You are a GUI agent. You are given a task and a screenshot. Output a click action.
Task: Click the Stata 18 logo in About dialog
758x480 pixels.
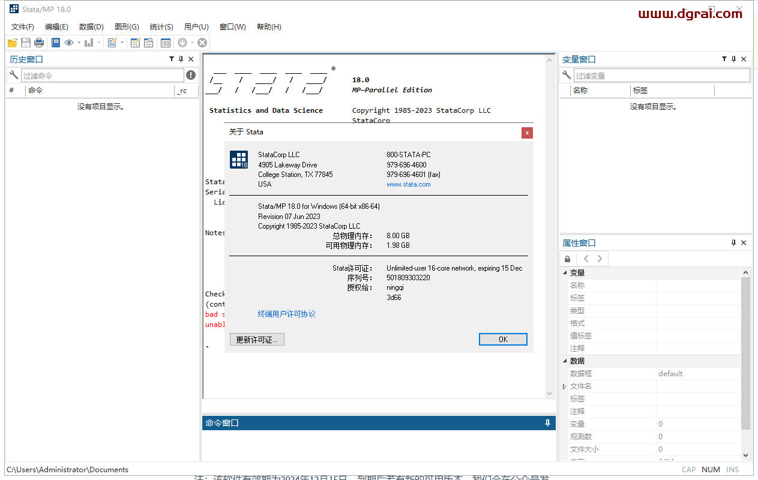pyautogui.click(x=239, y=160)
